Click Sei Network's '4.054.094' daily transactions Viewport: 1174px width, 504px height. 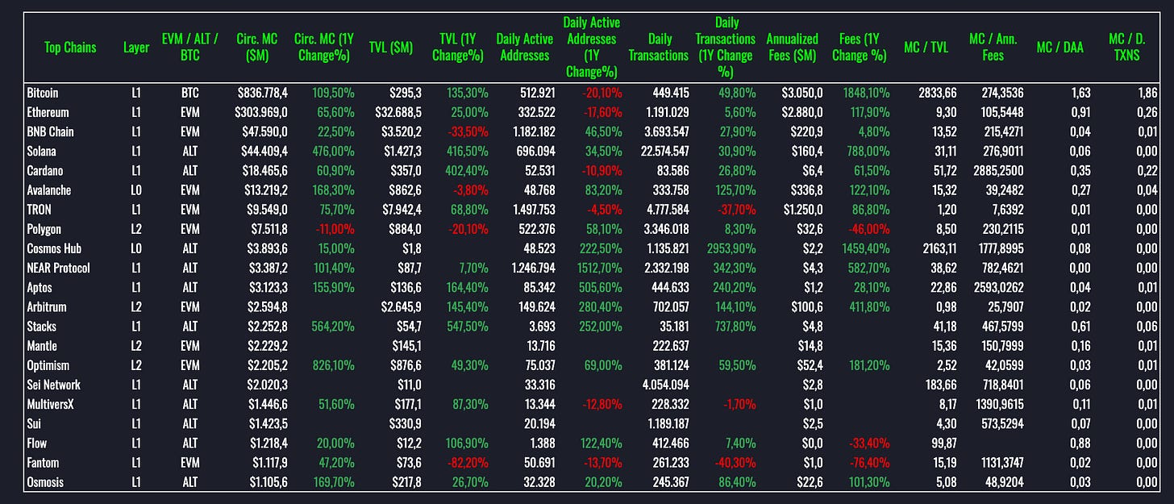pos(665,385)
